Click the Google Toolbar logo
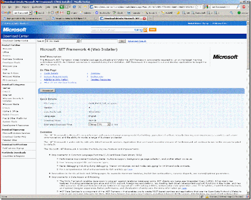251x200 pixels. point(6,13)
